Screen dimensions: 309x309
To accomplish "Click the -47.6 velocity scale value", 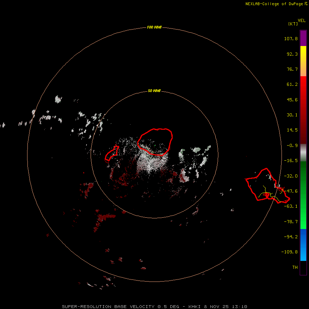I will tap(291, 191).
